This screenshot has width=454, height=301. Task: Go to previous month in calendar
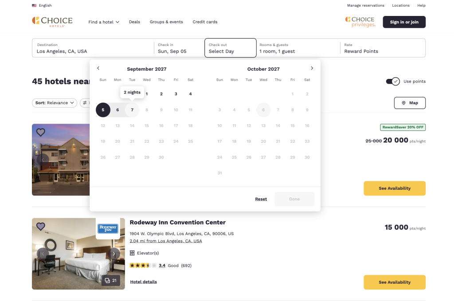(x=98, y=68)
